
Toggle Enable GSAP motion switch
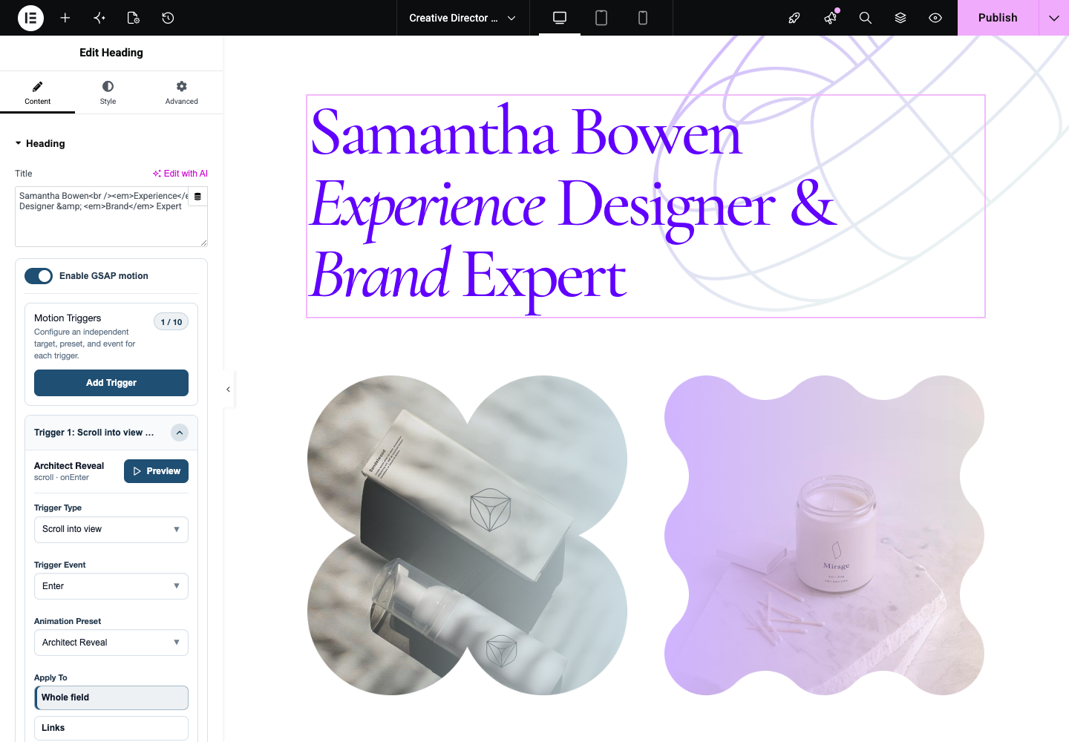[39, 276]
